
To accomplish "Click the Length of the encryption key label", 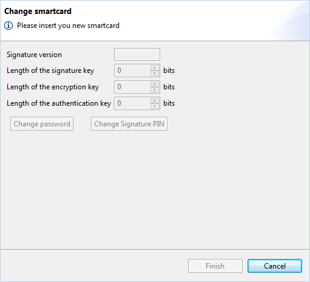I will click(x=53, y=87).
